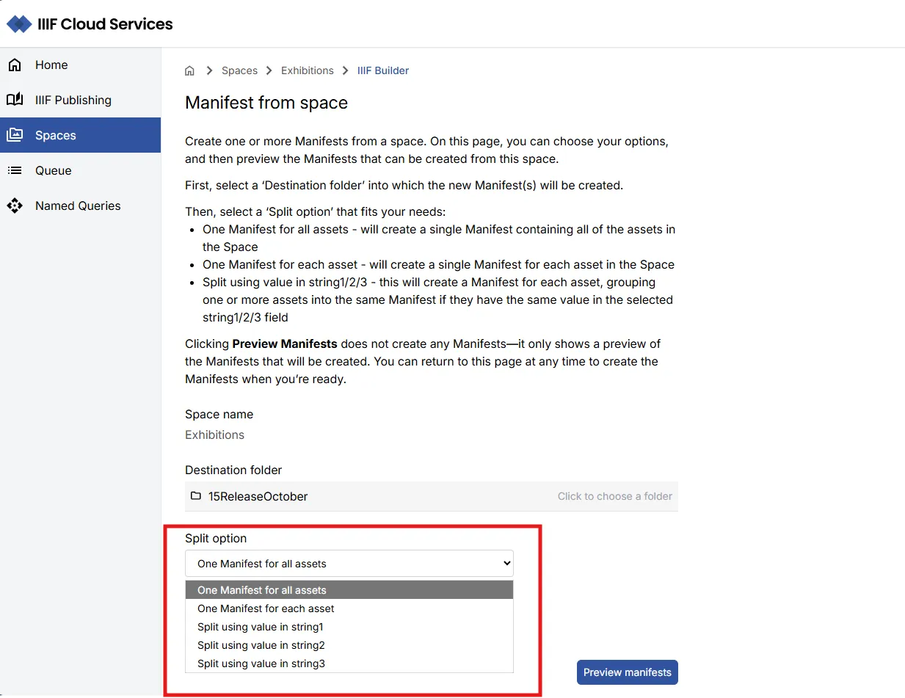The width and height of the screenshot is (905, 698).
Task: Click the Preview manifests button
Action: coord(628,672)
